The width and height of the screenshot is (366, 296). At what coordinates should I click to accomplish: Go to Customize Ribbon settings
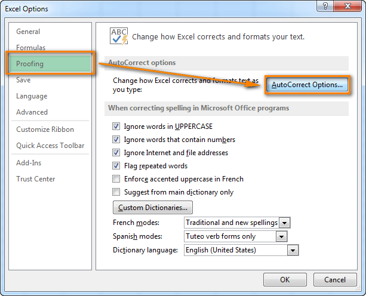[x=45, y=129]
